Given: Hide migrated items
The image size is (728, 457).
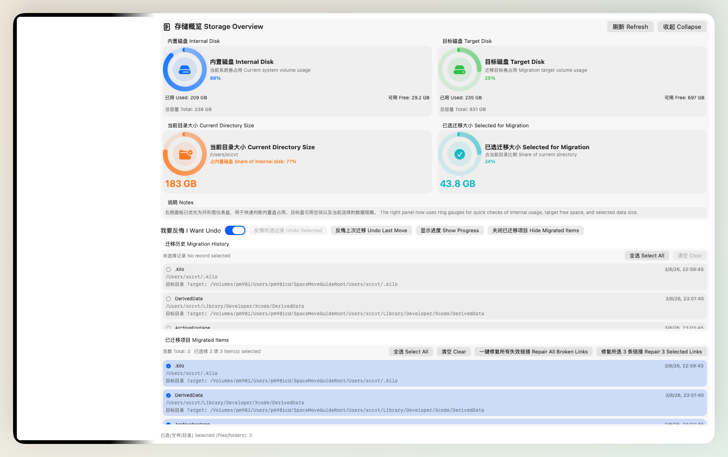Looking at the screenshot, I should (x=535, y=230).
